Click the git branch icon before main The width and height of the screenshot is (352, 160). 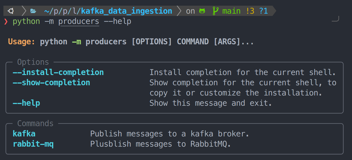click(x=215, y=11)
